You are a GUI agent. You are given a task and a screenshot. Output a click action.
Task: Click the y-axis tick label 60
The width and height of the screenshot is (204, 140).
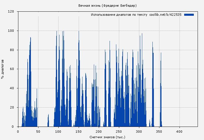pyautogui.click(x=12, y=69)
